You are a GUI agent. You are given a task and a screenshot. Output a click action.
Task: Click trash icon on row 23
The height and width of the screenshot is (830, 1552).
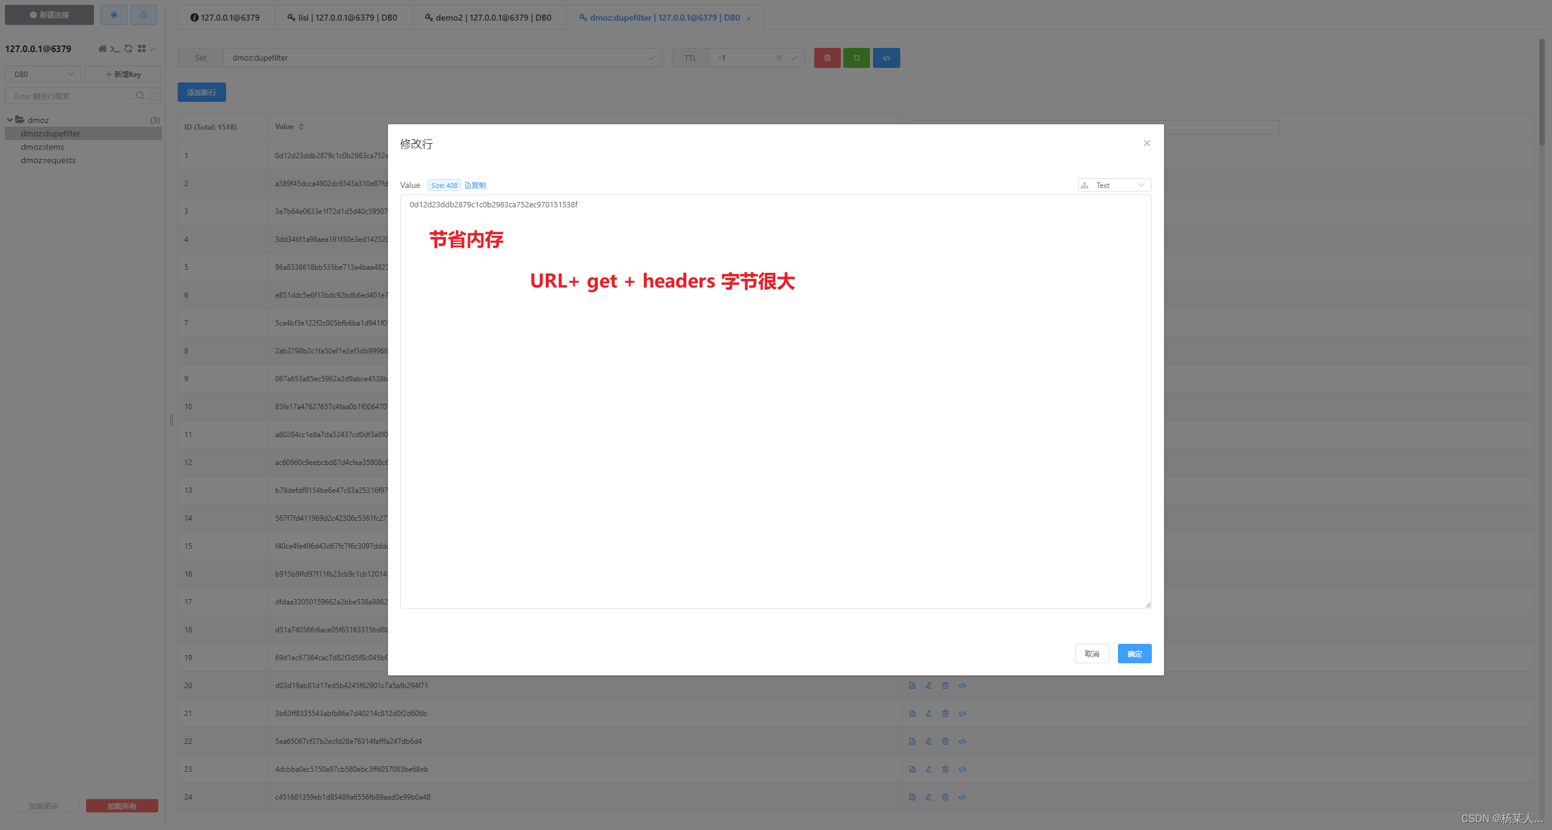945,769
